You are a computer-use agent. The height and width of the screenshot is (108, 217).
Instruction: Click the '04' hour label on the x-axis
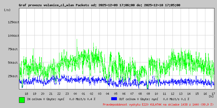point(107,94)
